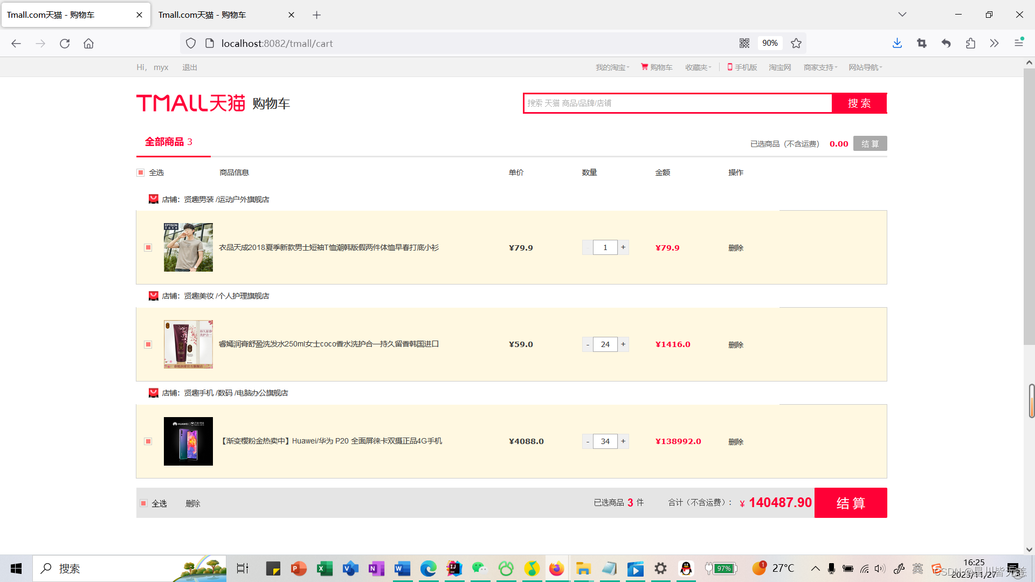1035x582 pixels.
Task: Open the browser downloads panel
Action: click(x=897, y=43)
